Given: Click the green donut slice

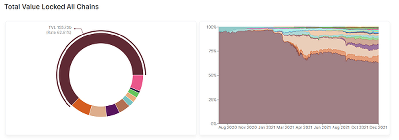Looking at the screenshot, I should point(134,93).
